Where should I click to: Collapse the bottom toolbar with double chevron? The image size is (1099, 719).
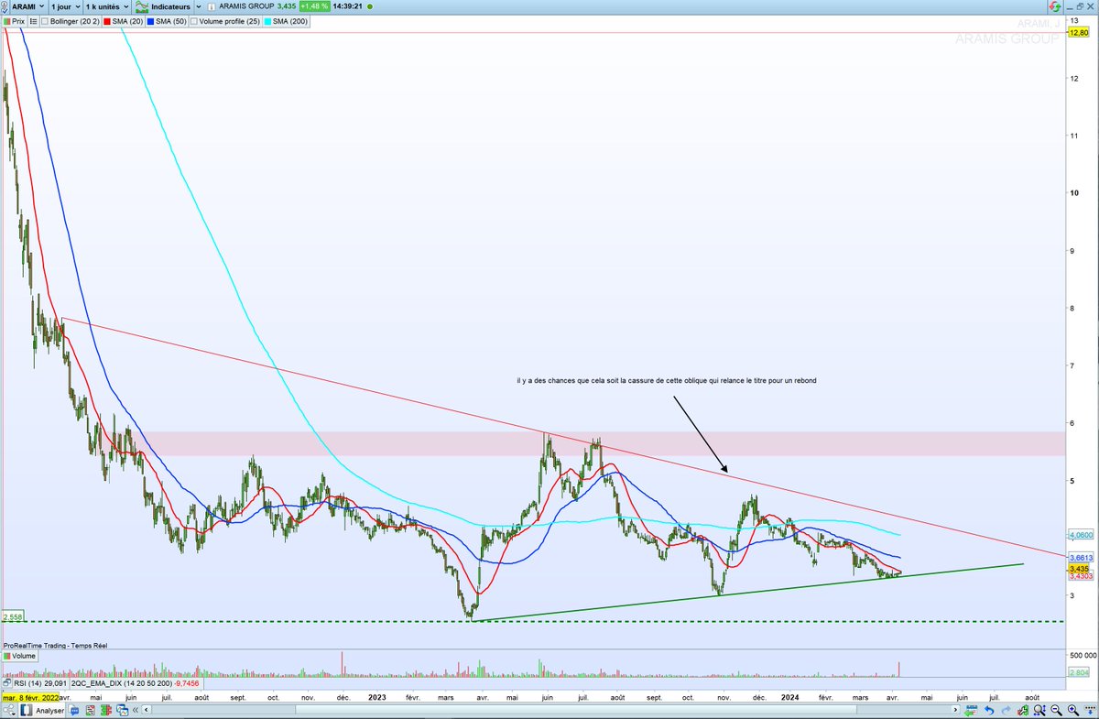click(x=136, y=710)
